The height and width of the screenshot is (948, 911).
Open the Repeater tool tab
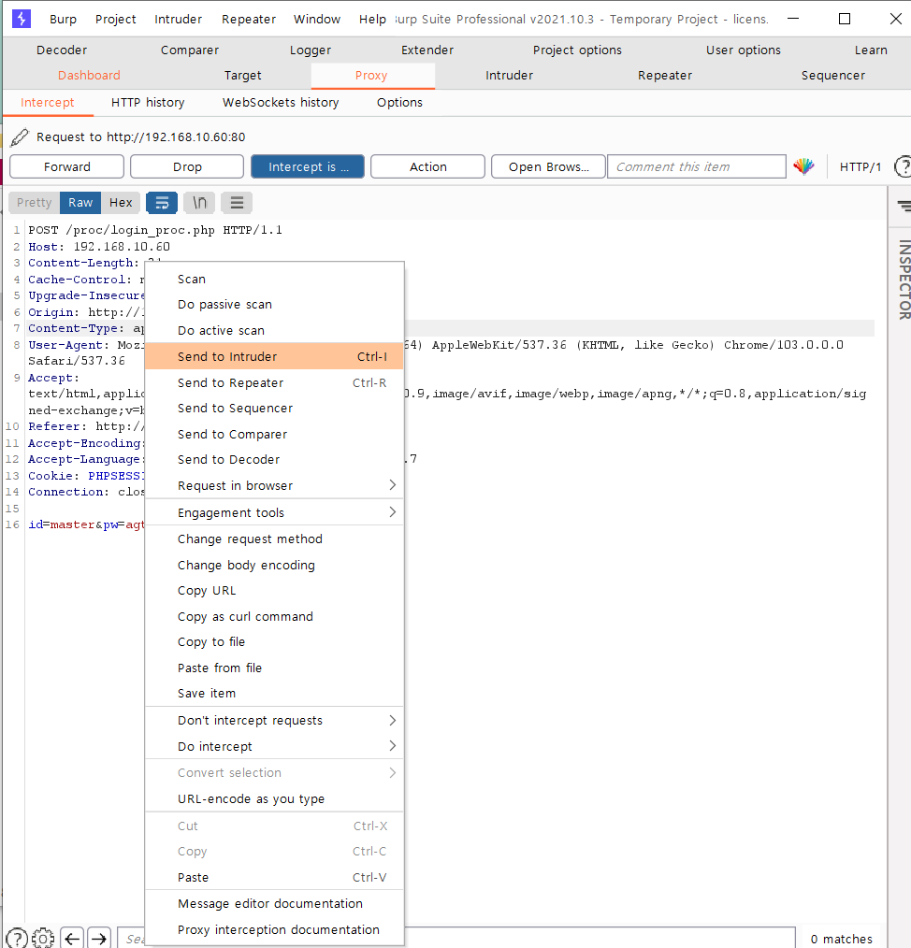pos(665,76)
